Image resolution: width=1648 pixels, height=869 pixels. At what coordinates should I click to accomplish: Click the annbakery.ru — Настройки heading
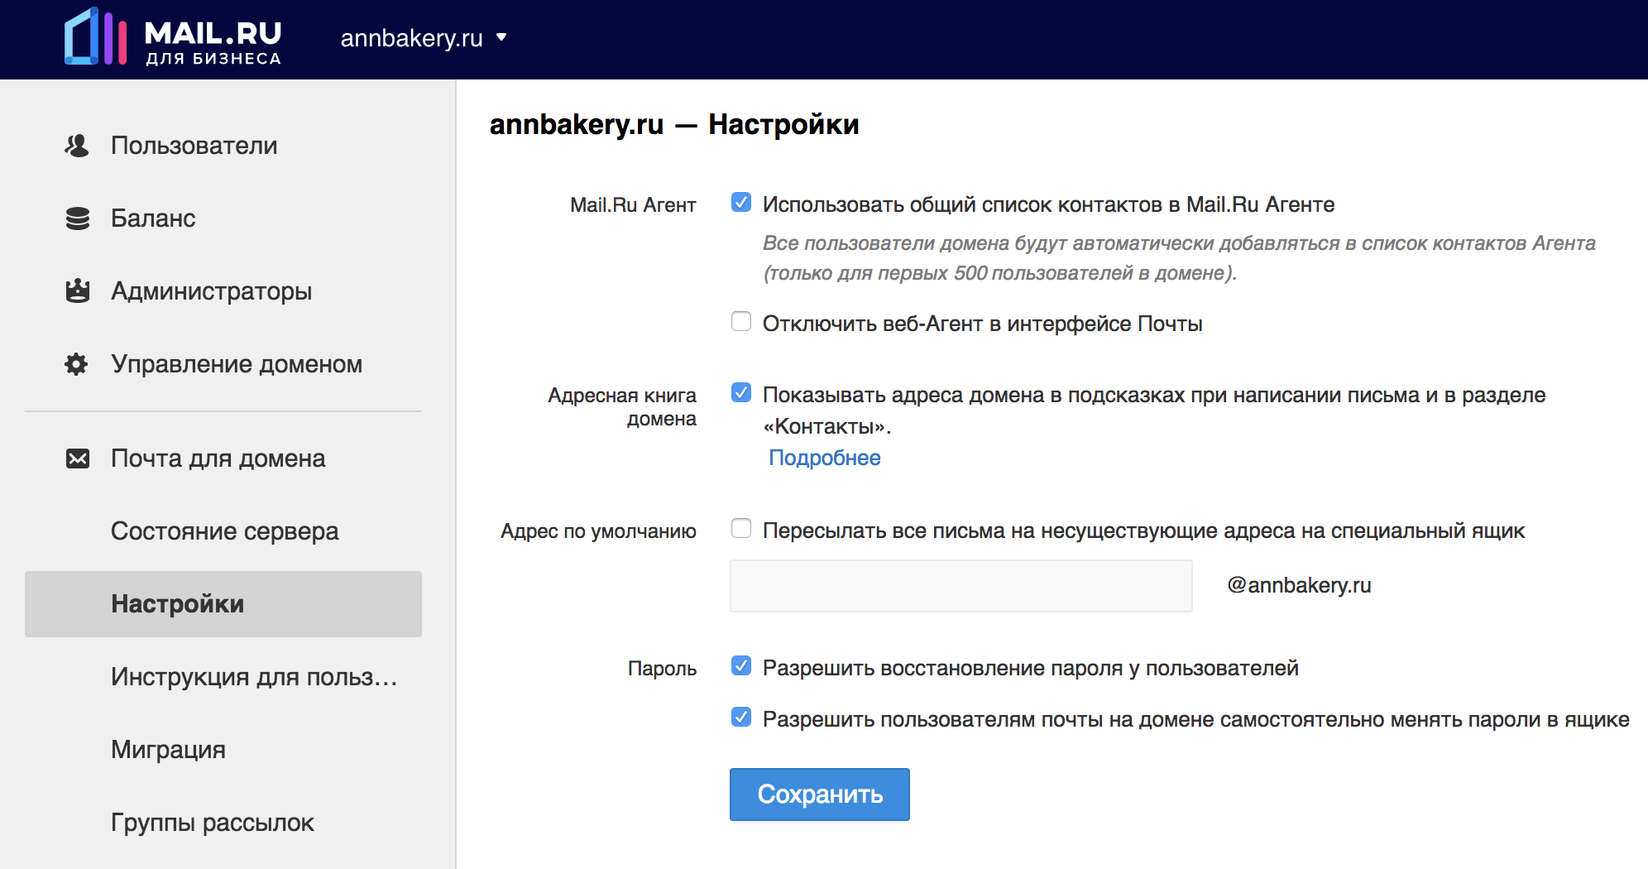pyautogui.click(x=674, y=124)
